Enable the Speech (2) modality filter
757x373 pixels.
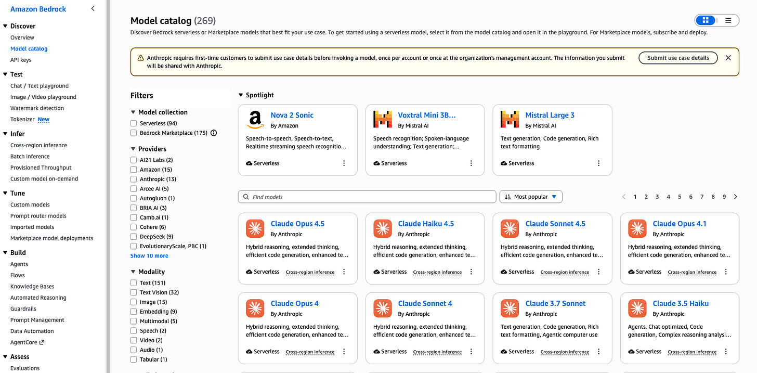(x=134, y=331)
